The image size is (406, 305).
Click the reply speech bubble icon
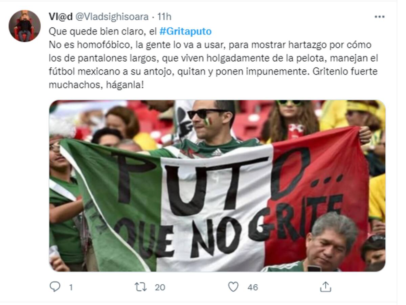[54, 287]
